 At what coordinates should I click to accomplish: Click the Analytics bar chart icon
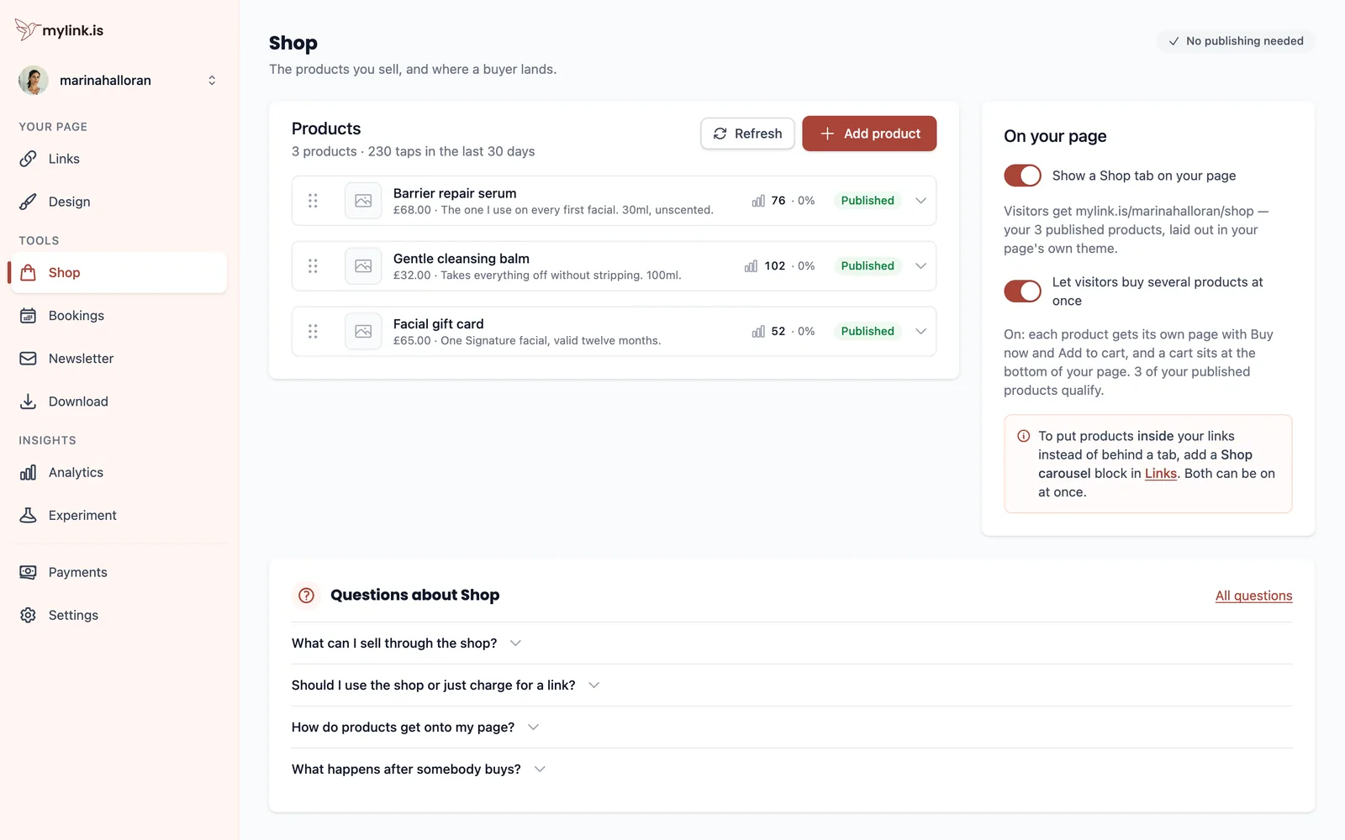point(28,473)
